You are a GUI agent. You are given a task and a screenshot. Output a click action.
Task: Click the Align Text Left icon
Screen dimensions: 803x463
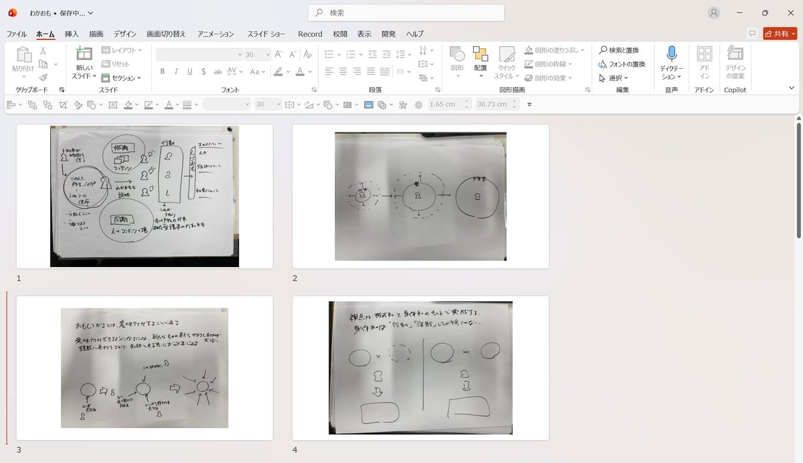(329, 72)
